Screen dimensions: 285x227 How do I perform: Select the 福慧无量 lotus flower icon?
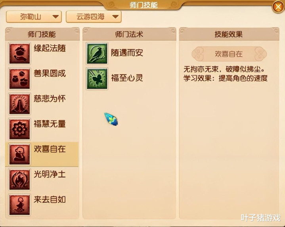19,129
